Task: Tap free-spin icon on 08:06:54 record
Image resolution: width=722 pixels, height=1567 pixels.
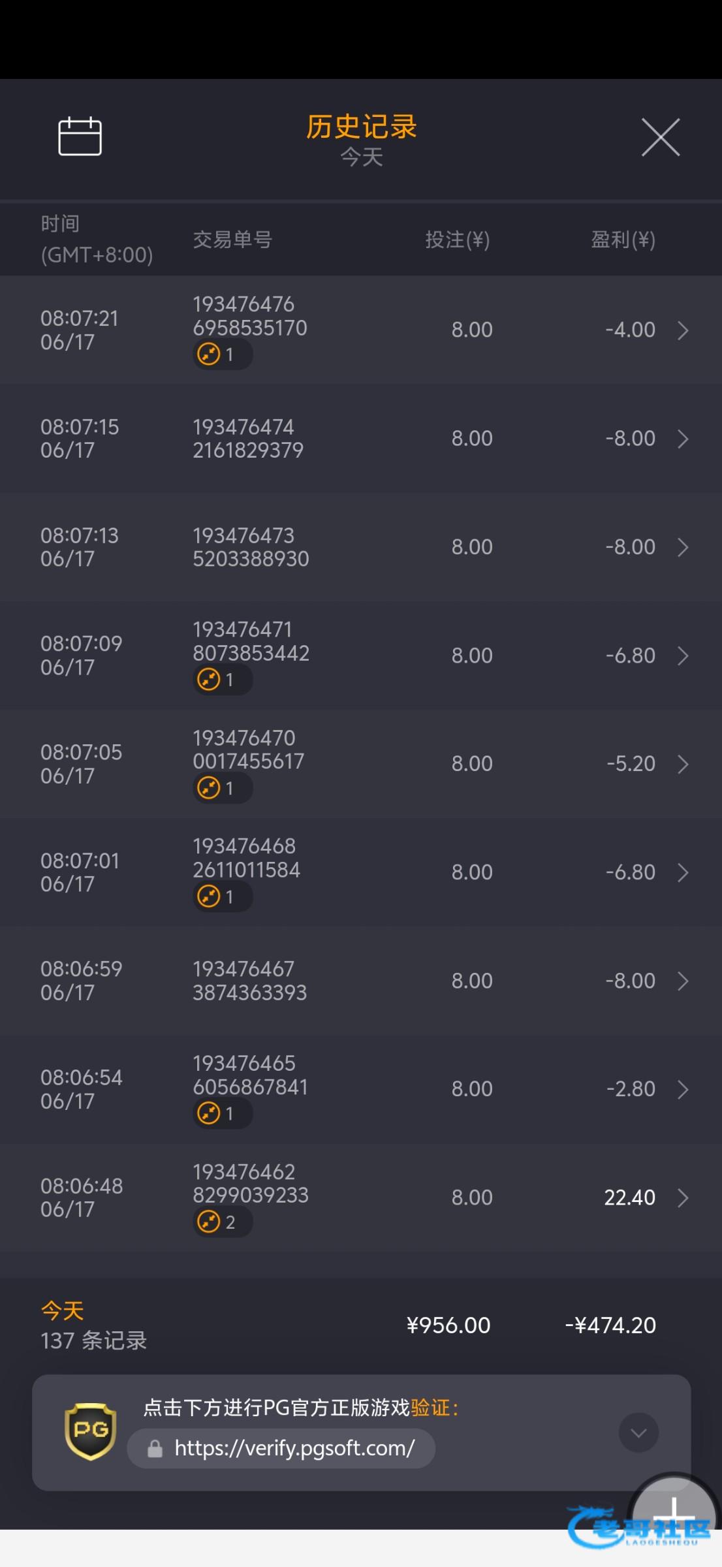Action: click(x=209, y=1113)
